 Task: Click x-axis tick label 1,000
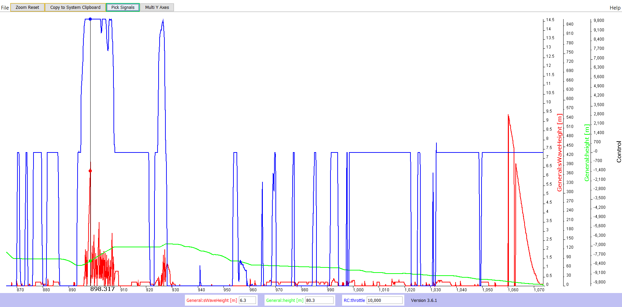358,290
